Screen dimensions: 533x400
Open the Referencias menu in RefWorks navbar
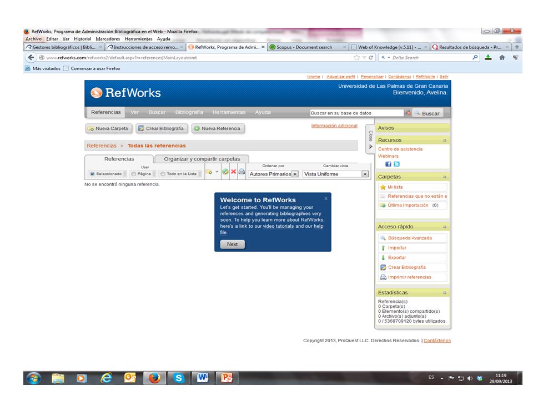[105, 112]
